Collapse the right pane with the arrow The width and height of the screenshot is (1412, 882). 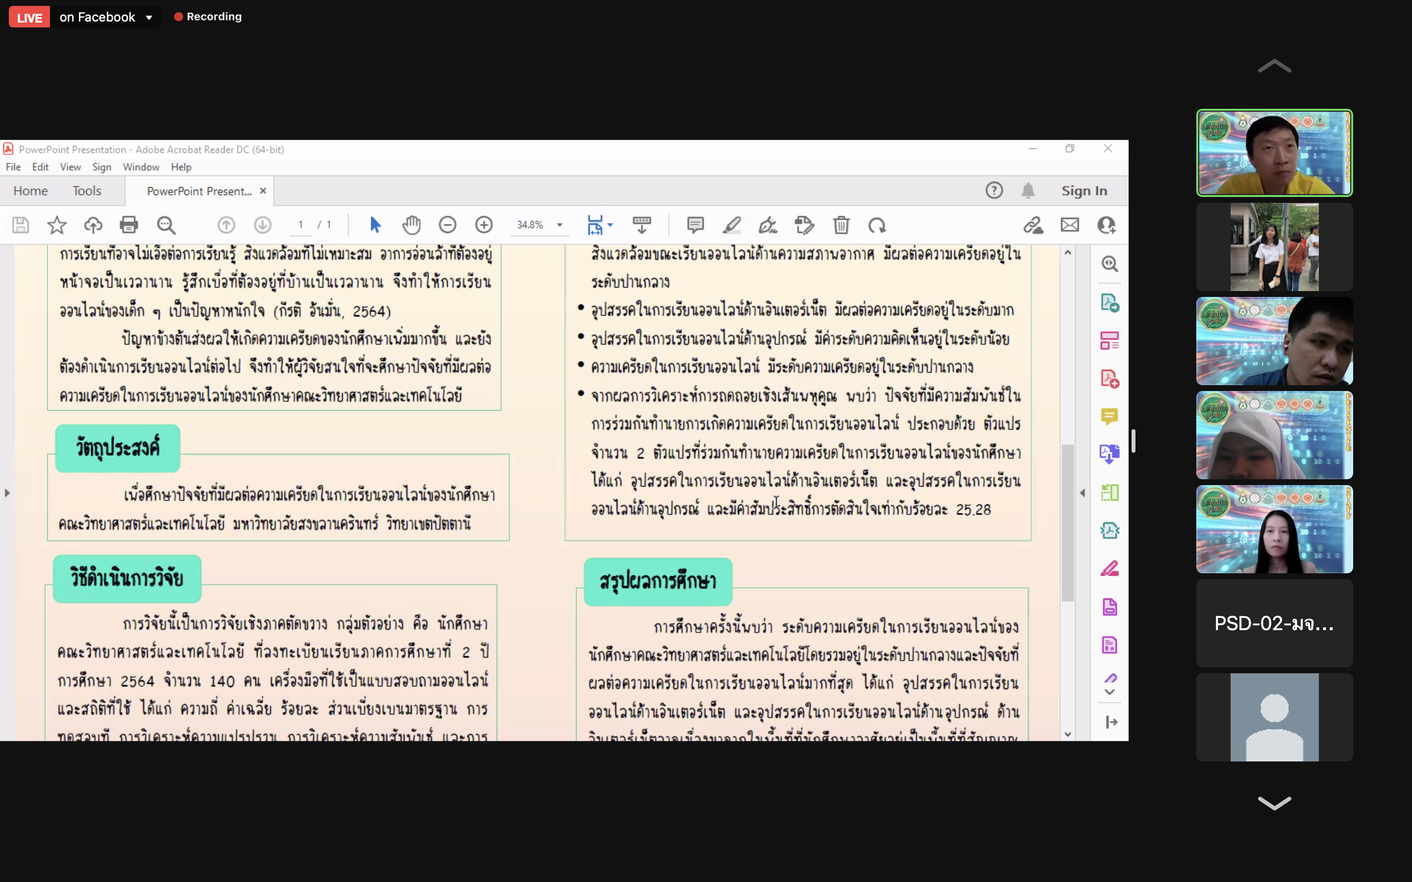pyautogui.click(x=1083, y=493)
